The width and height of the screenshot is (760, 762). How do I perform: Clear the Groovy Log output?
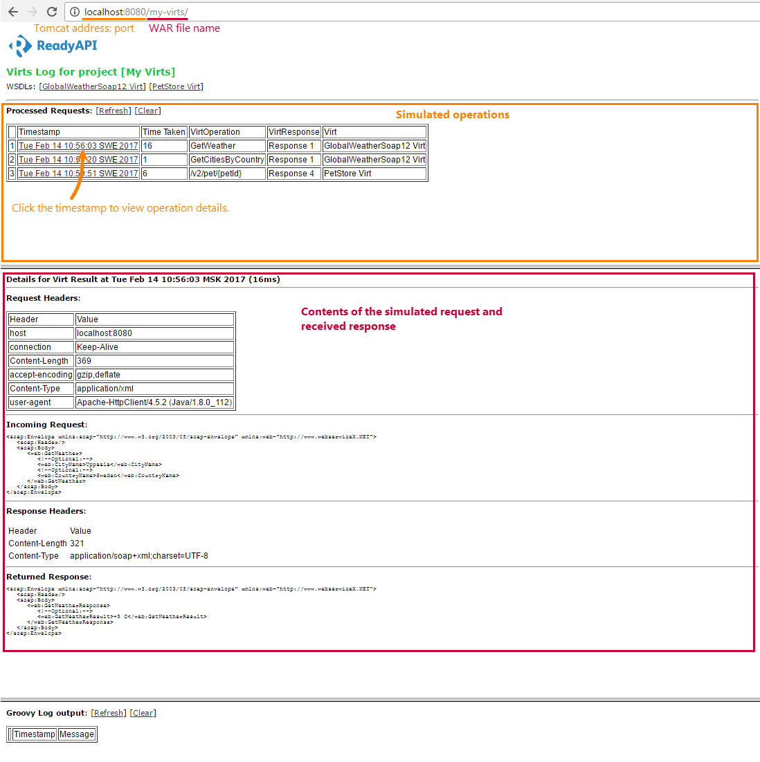coord(143,712)
